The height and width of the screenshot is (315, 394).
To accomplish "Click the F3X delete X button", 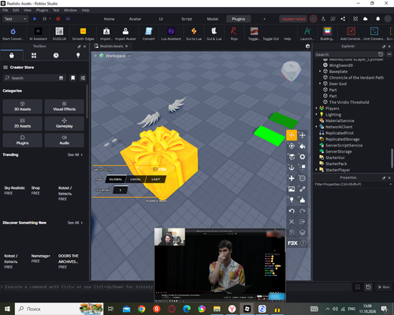I will pyautogui.click(x=292, y=221).
